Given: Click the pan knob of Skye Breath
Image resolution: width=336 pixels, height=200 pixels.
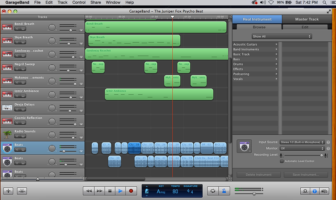Looking at the screenshot, I should (x=52, y=41).
